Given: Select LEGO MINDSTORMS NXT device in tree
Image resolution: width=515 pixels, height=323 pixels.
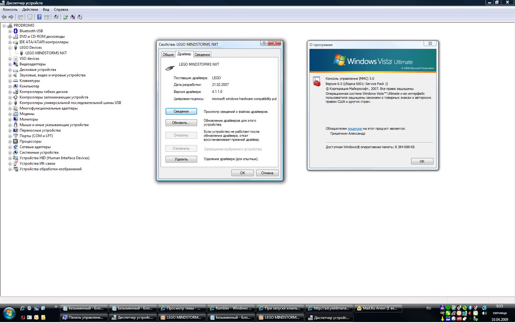Looking at the screenshot, I should point(46,53).
